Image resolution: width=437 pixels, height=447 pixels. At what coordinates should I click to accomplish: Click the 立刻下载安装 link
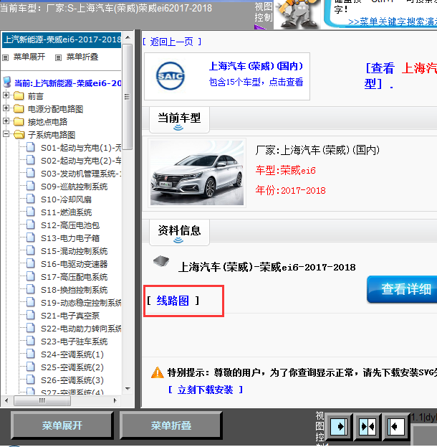click(x=205, y=390)
